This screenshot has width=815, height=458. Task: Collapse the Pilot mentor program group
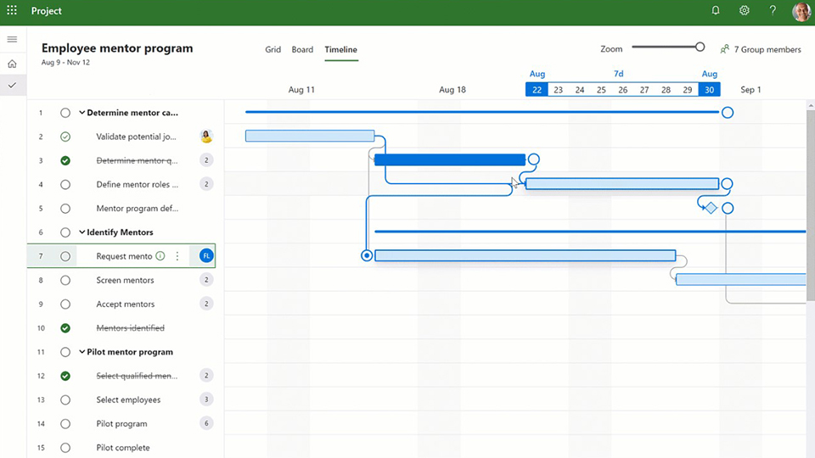click(82, 352)
